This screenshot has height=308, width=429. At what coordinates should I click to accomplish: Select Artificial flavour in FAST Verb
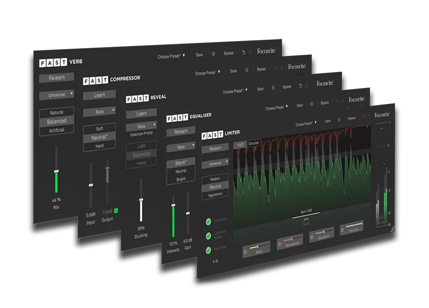[56, 130]
